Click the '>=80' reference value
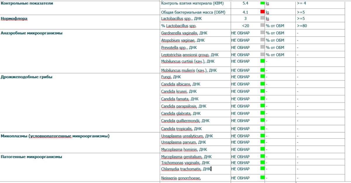Screen dimensions: 351x183 pyautogui.click(x=302, y=26)
